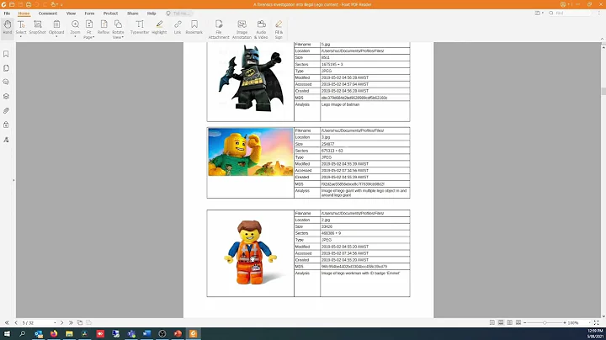
Task: Select continuous page view mode
Action: [x=501, y=322]
